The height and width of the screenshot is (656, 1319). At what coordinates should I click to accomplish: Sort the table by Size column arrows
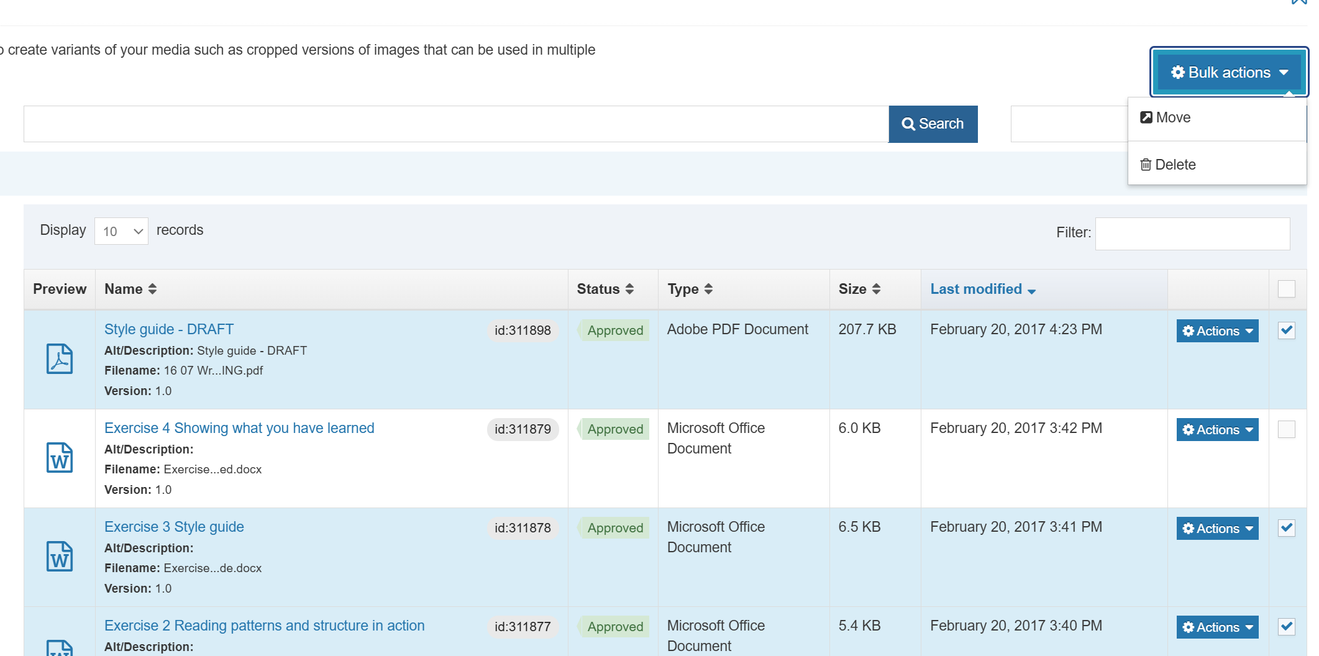[876, 289]
